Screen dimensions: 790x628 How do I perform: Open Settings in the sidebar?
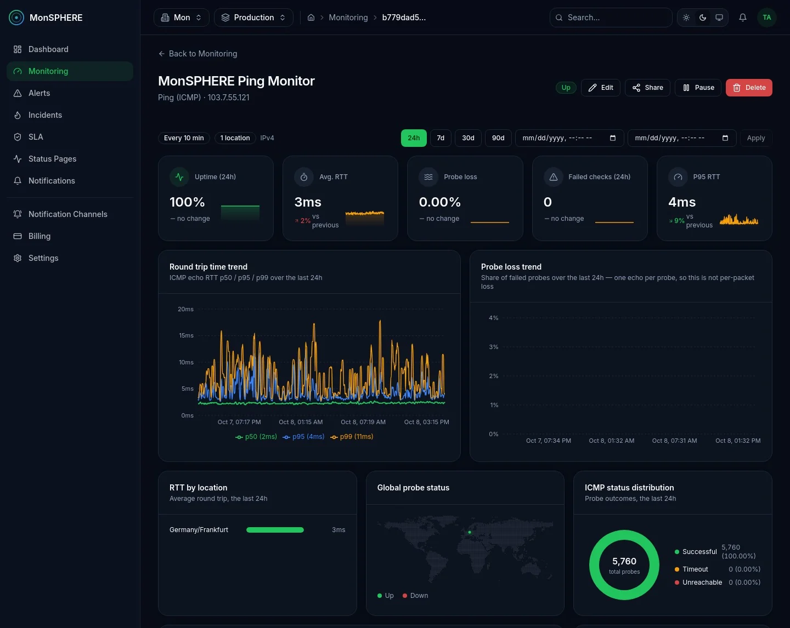point(70,258)
